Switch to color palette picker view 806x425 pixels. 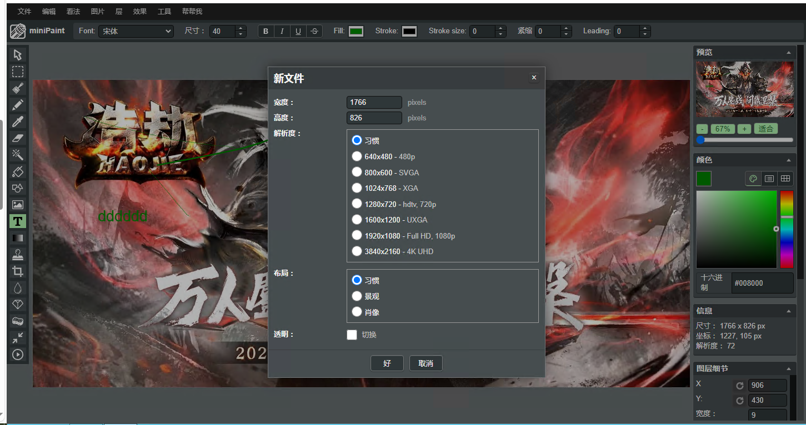tap(753, 179)
